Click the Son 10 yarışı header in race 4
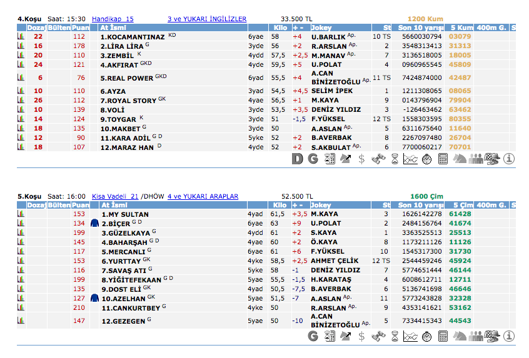Image resolution: width=529 pixels, height=358 pixels. tap(421, 28)
